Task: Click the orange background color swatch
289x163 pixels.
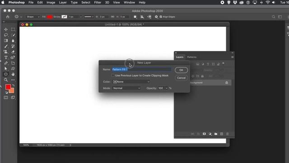Action: point(12,91)
